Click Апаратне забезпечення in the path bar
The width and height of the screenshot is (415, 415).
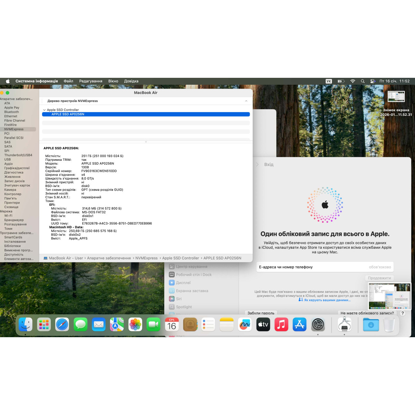[109, 258]
